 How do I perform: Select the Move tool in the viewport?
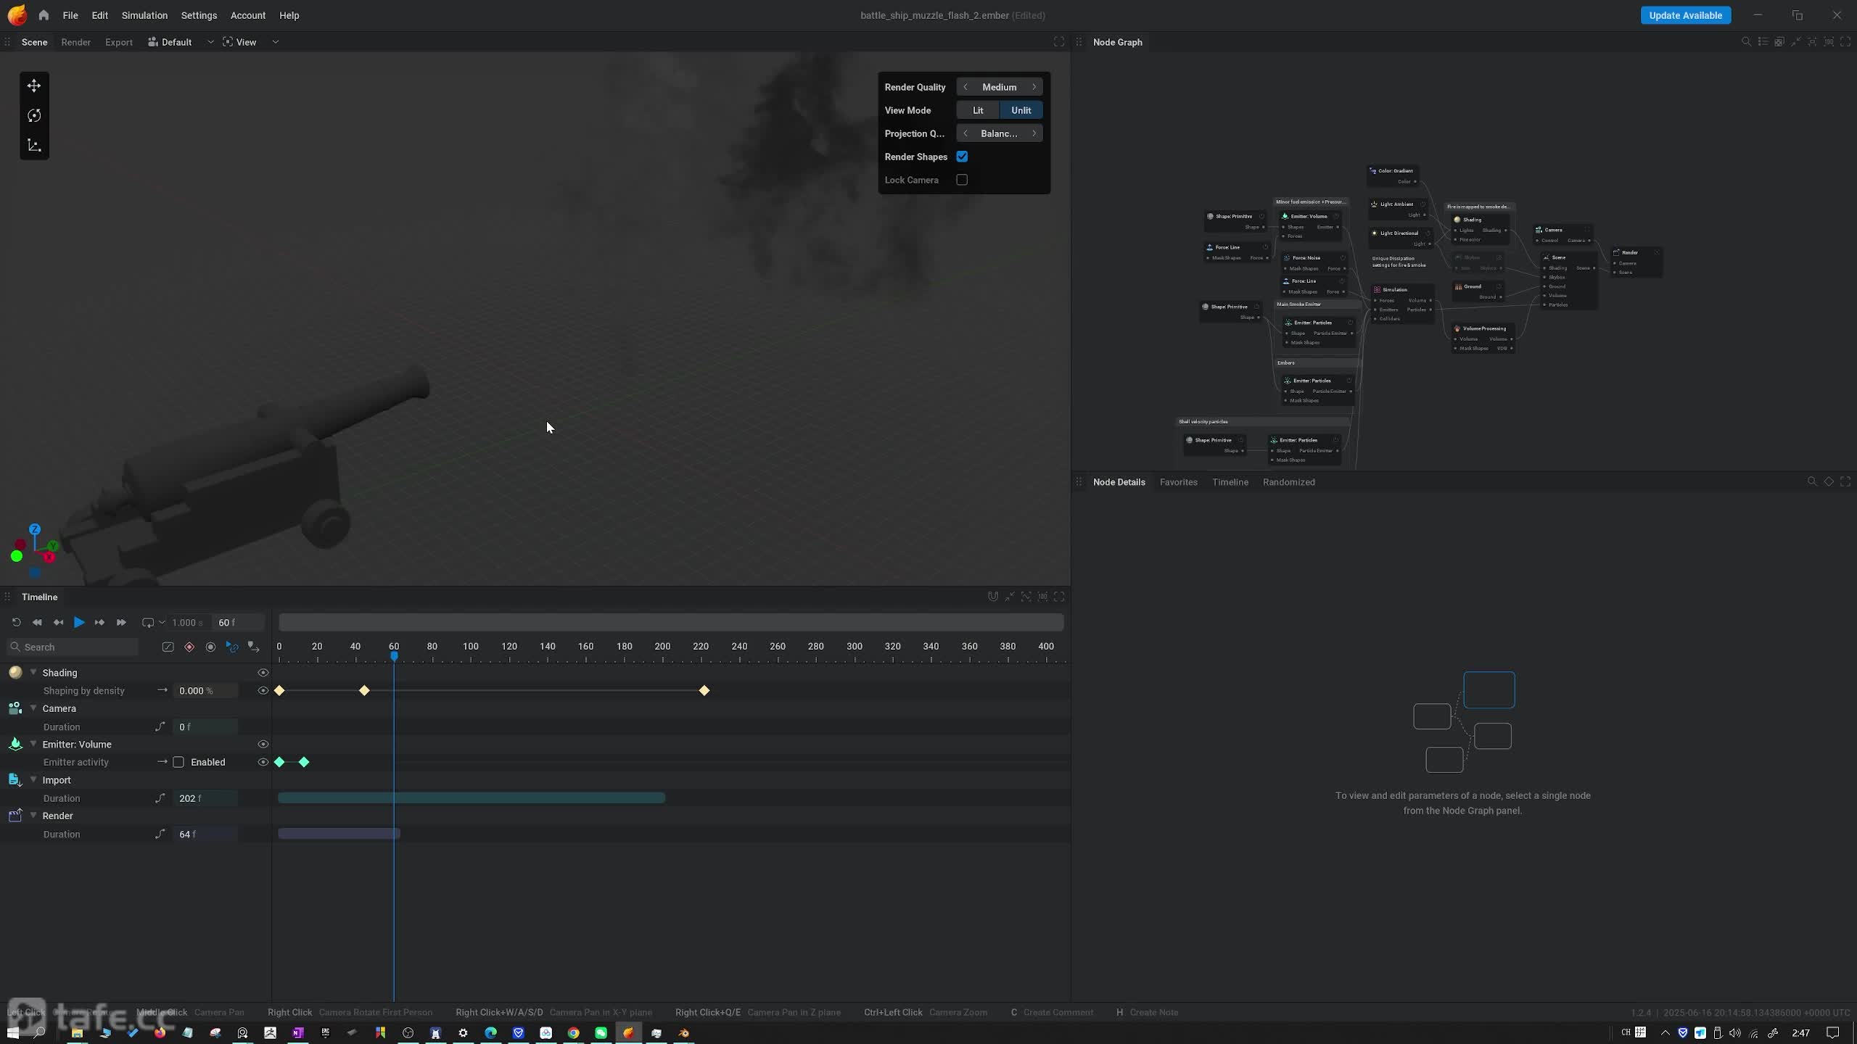point(34,86)
